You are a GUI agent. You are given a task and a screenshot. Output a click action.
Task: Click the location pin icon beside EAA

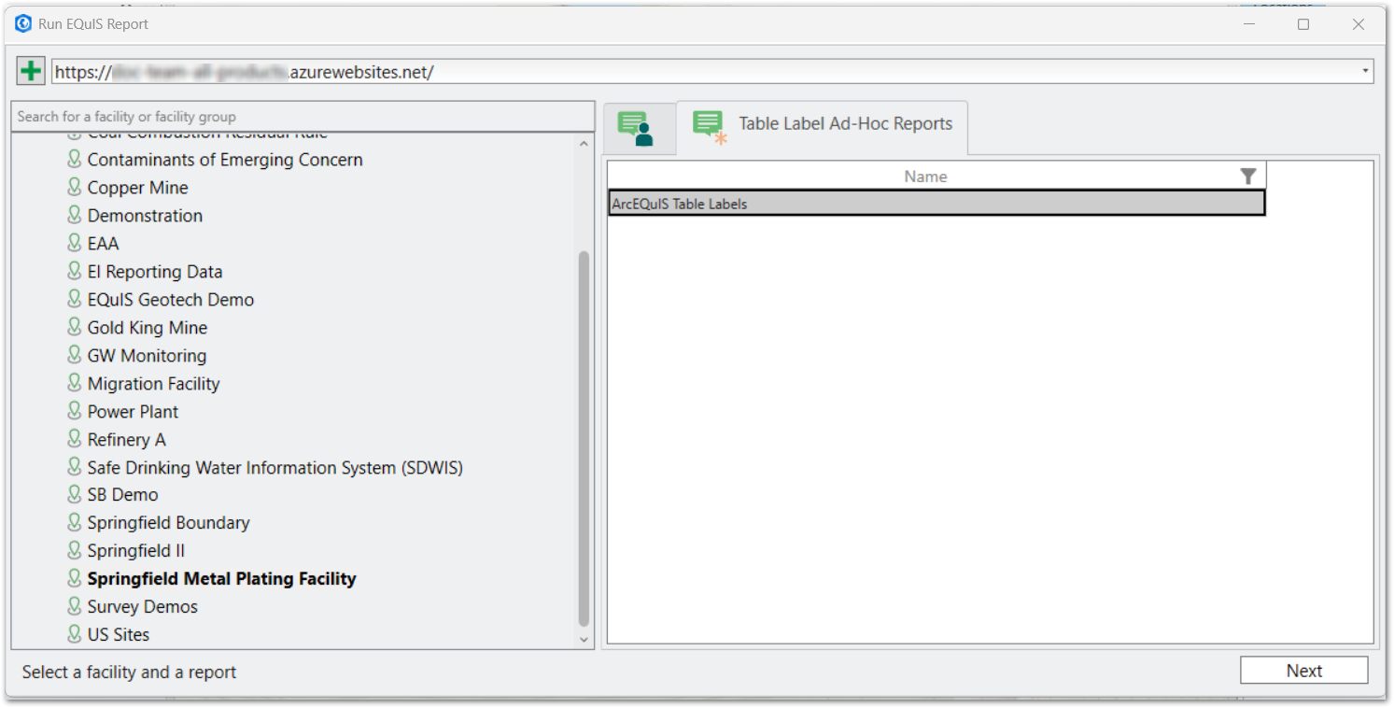coord(75,243)
